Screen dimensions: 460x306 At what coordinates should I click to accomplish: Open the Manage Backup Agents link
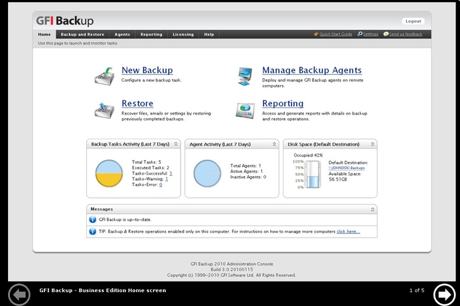(311, 70)
